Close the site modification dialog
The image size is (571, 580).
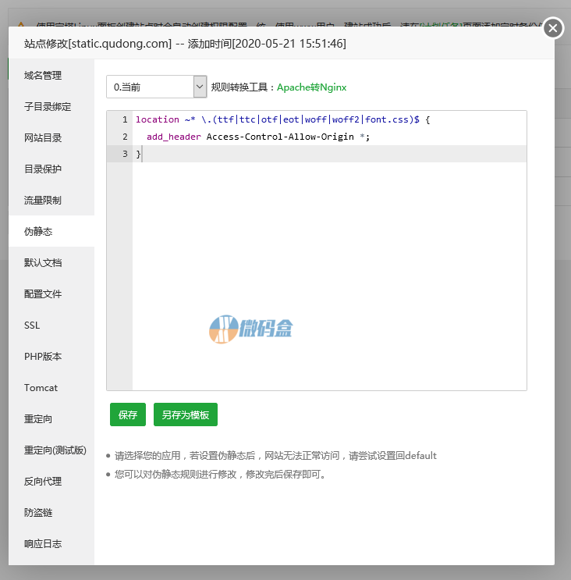[x=553, y=28]
